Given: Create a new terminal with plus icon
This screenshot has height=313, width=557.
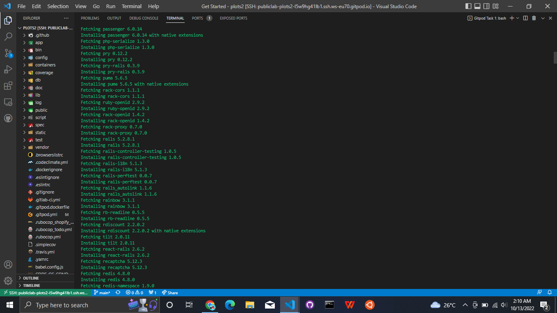Looking at the screenshot, I should pyautogui.click(x=512, y=18).
